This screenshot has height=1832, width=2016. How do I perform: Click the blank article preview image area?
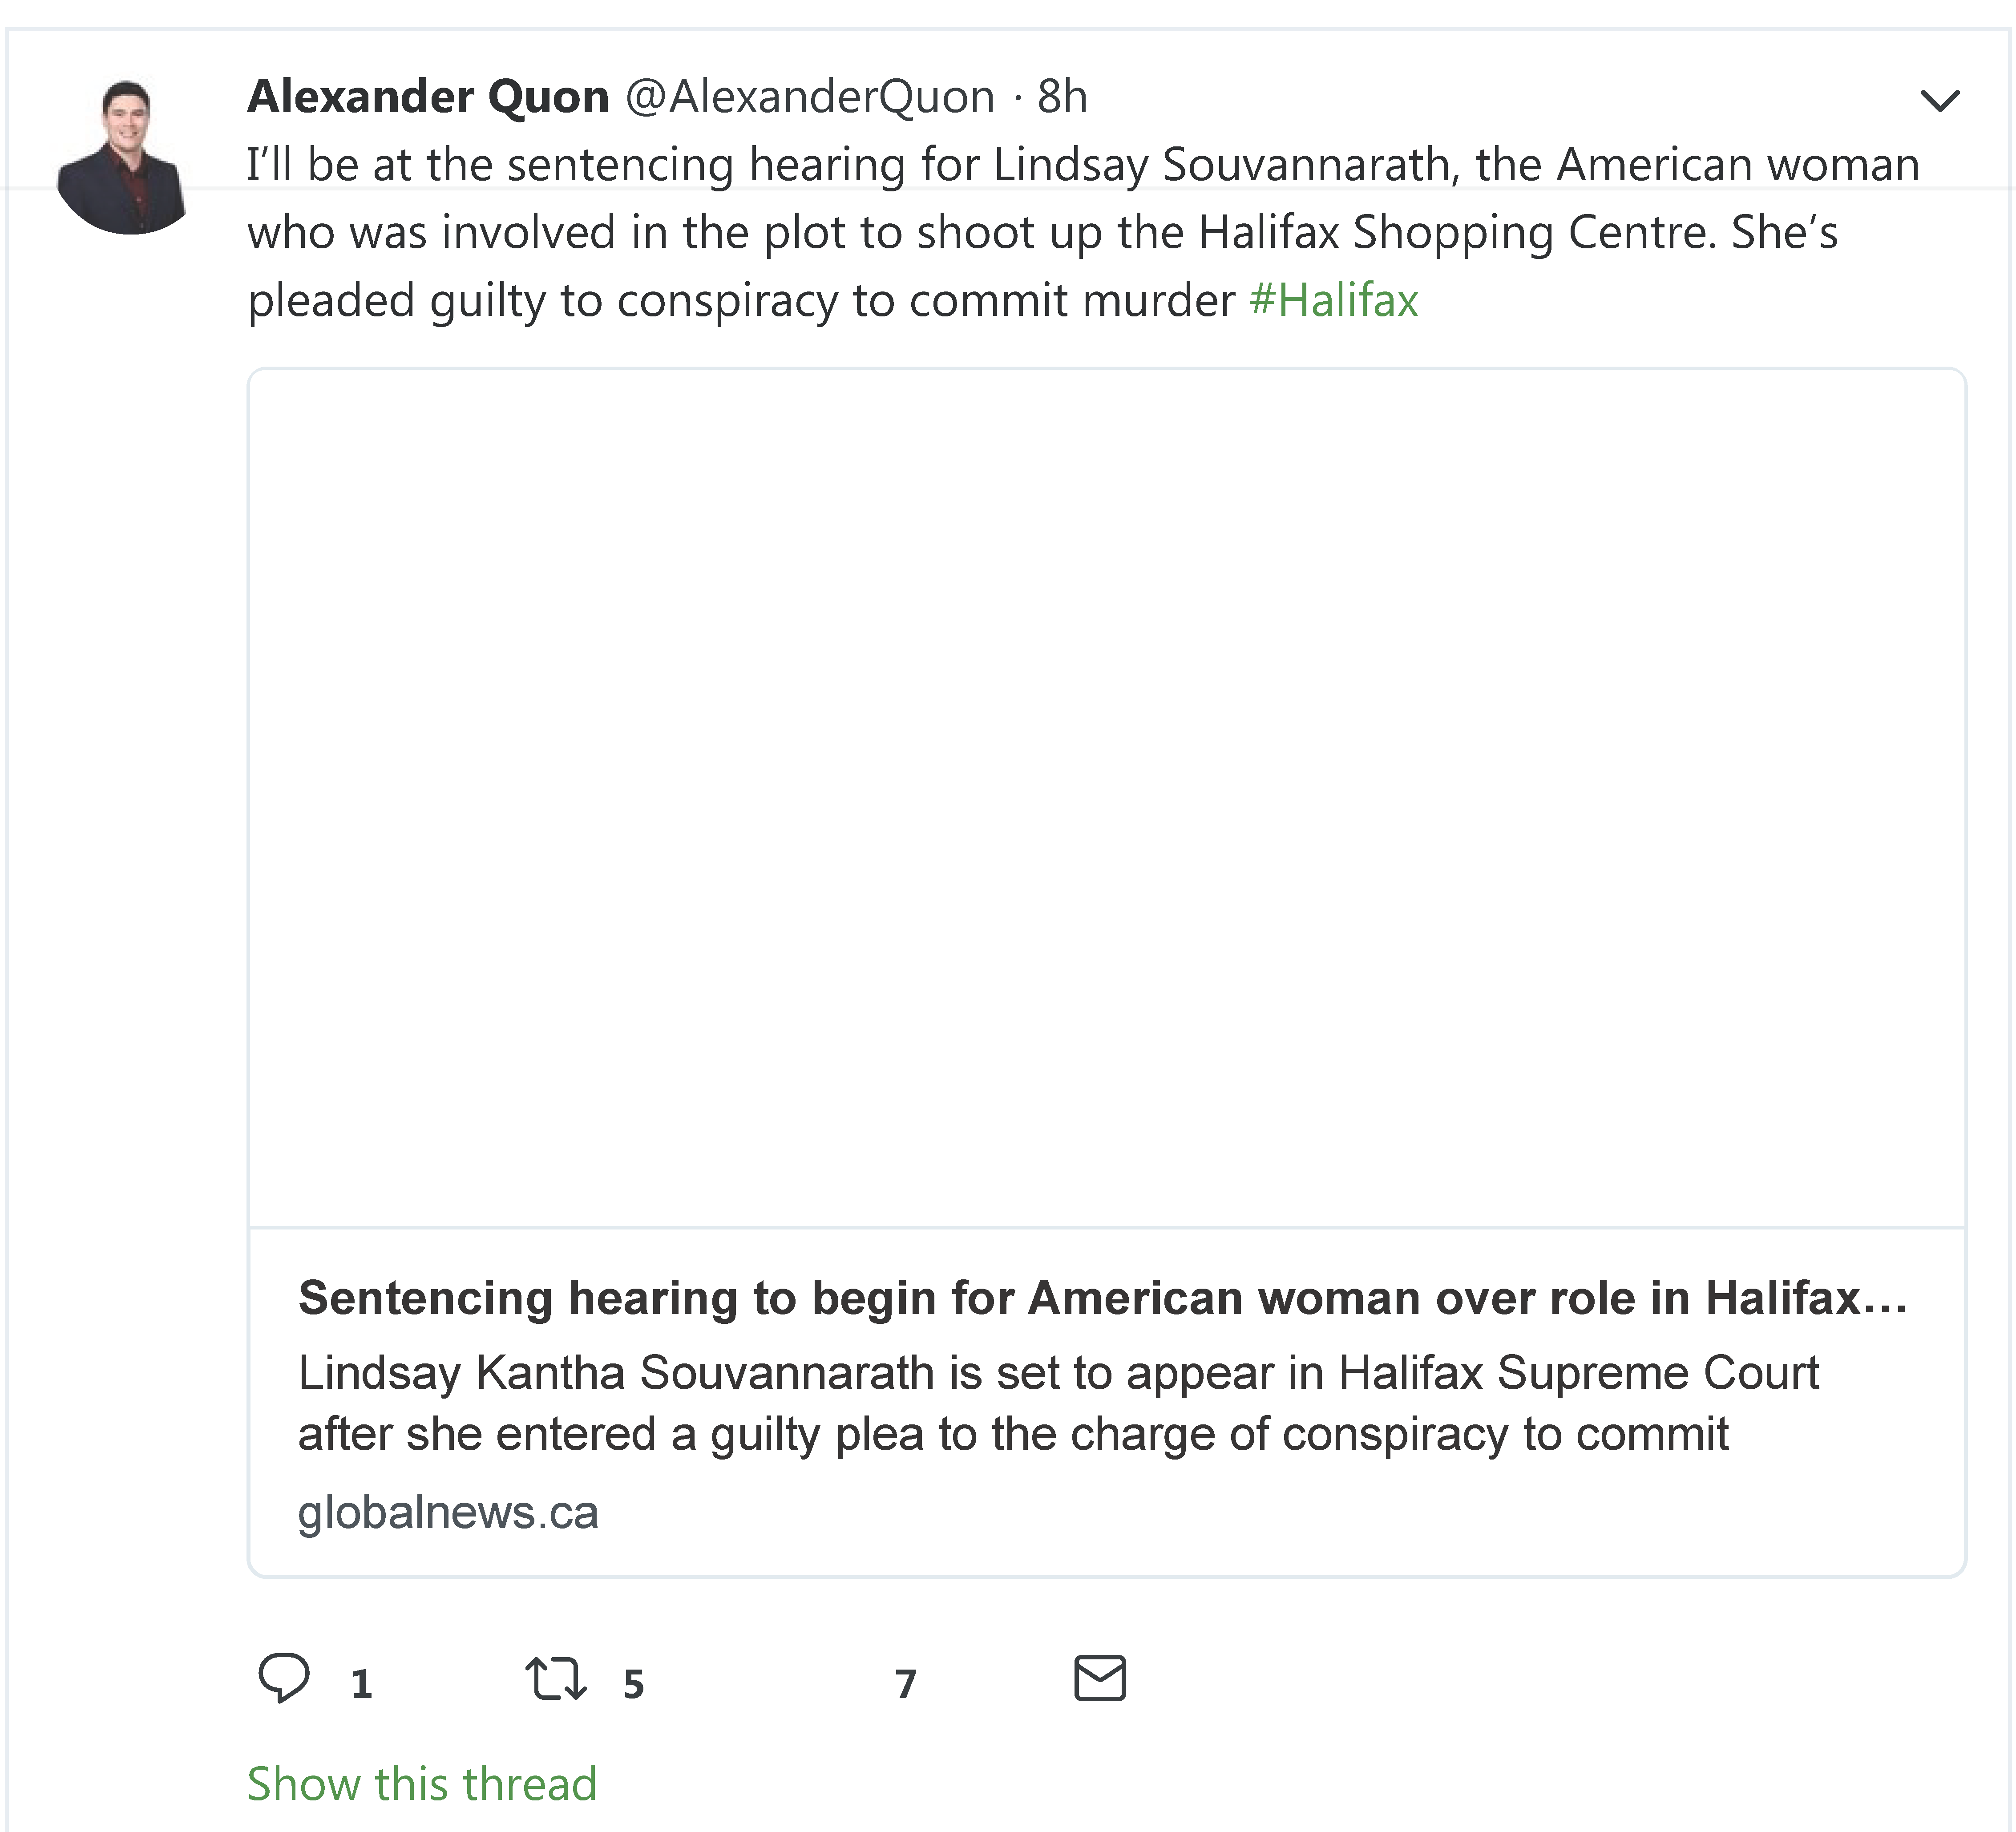click(x=1106, y=797)
